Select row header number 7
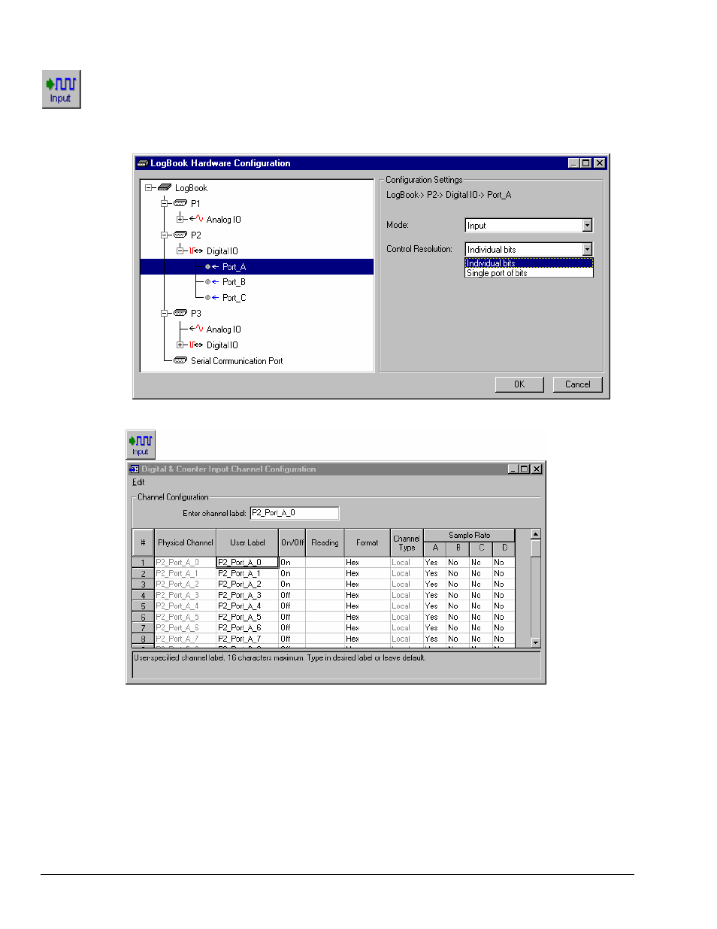Viewport: 717px width, 929px height. [143, 627]
